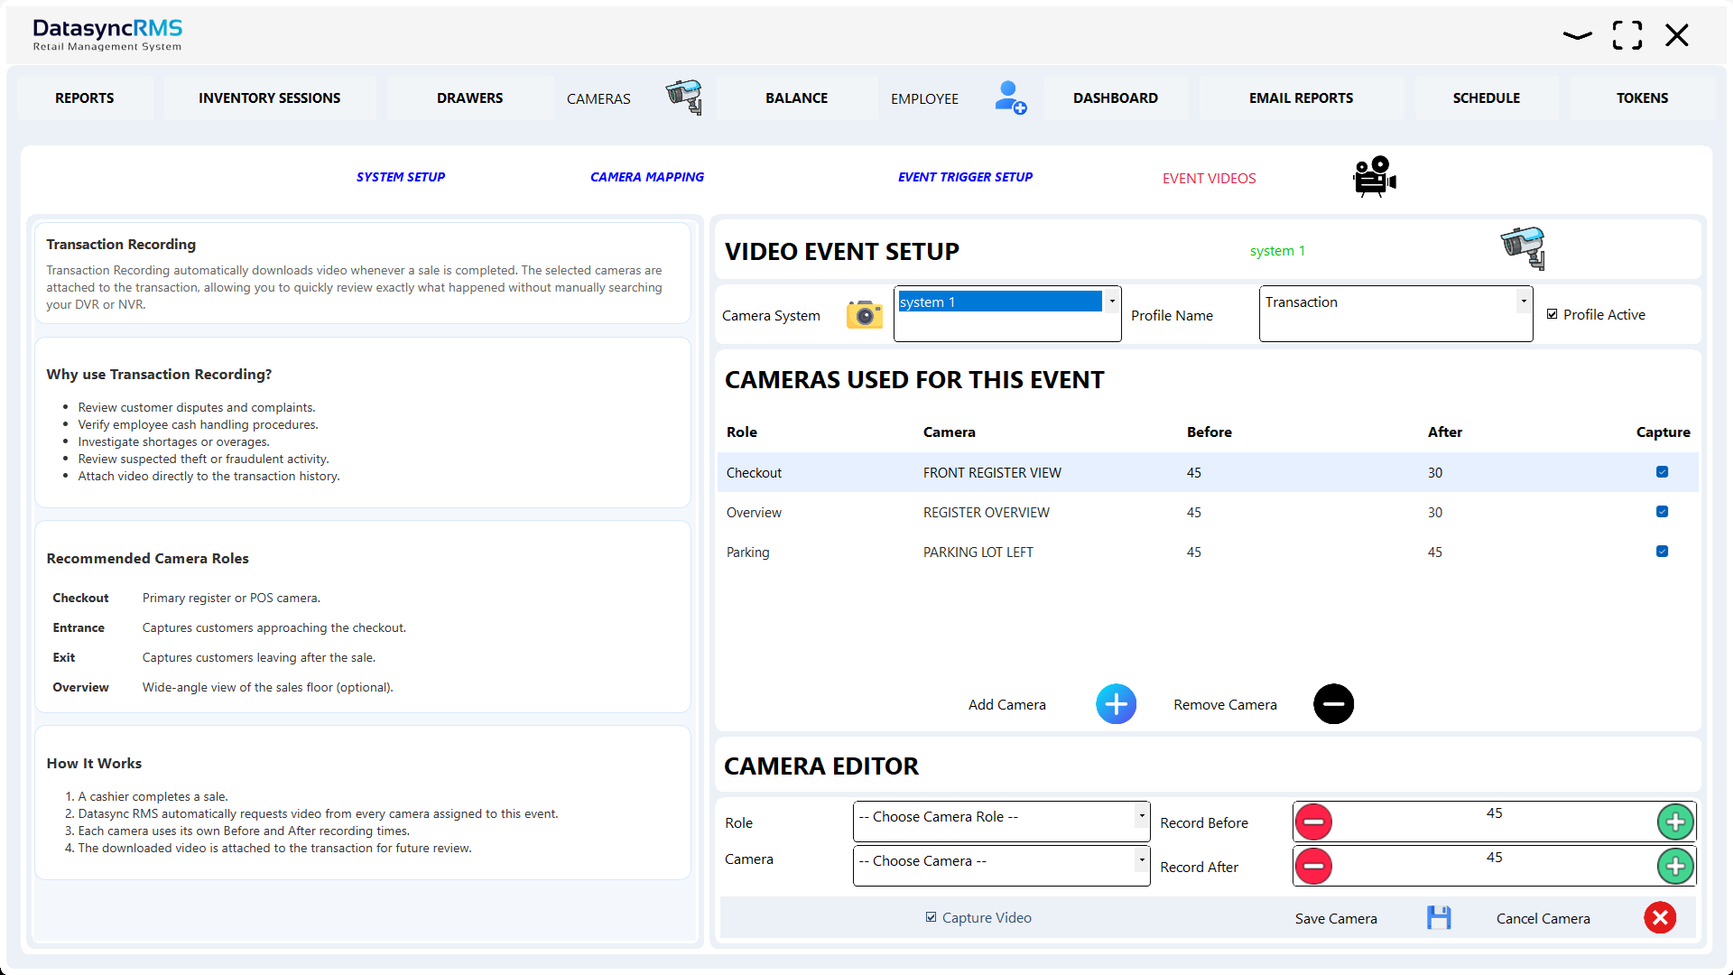Click the Cancel Camera label
1733x975 pixels.
click(1543, 918)
